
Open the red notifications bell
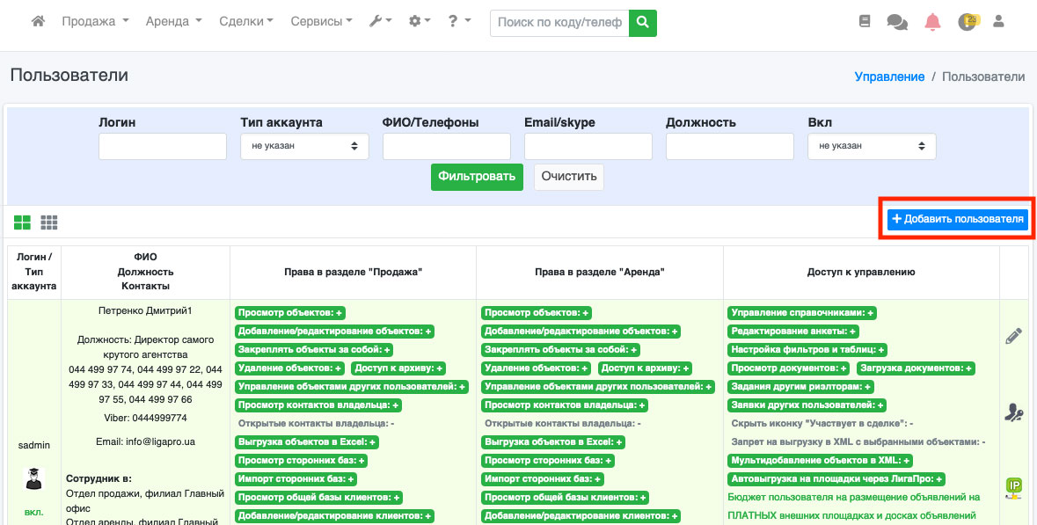click(932, 22)
